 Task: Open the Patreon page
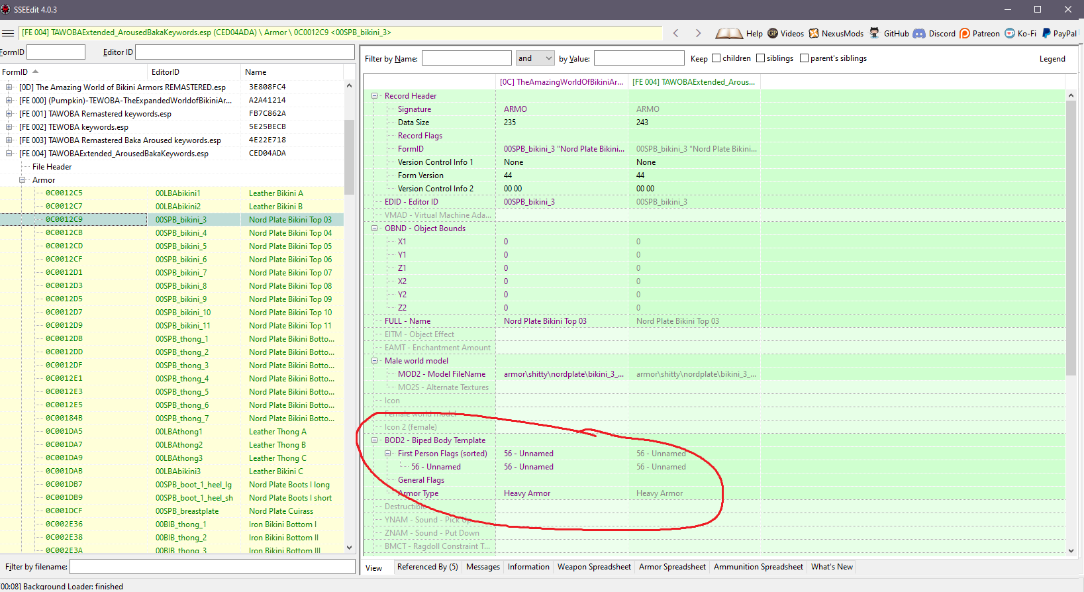tap(979, 33)
